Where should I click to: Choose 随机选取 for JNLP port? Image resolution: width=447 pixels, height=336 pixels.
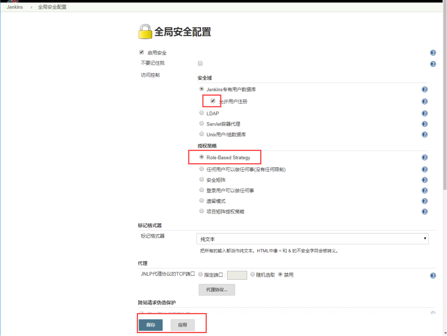[253, 274]
